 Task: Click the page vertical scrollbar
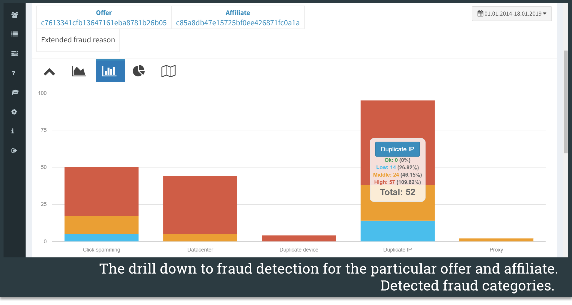pyautogui.click(x=566, y=102)
